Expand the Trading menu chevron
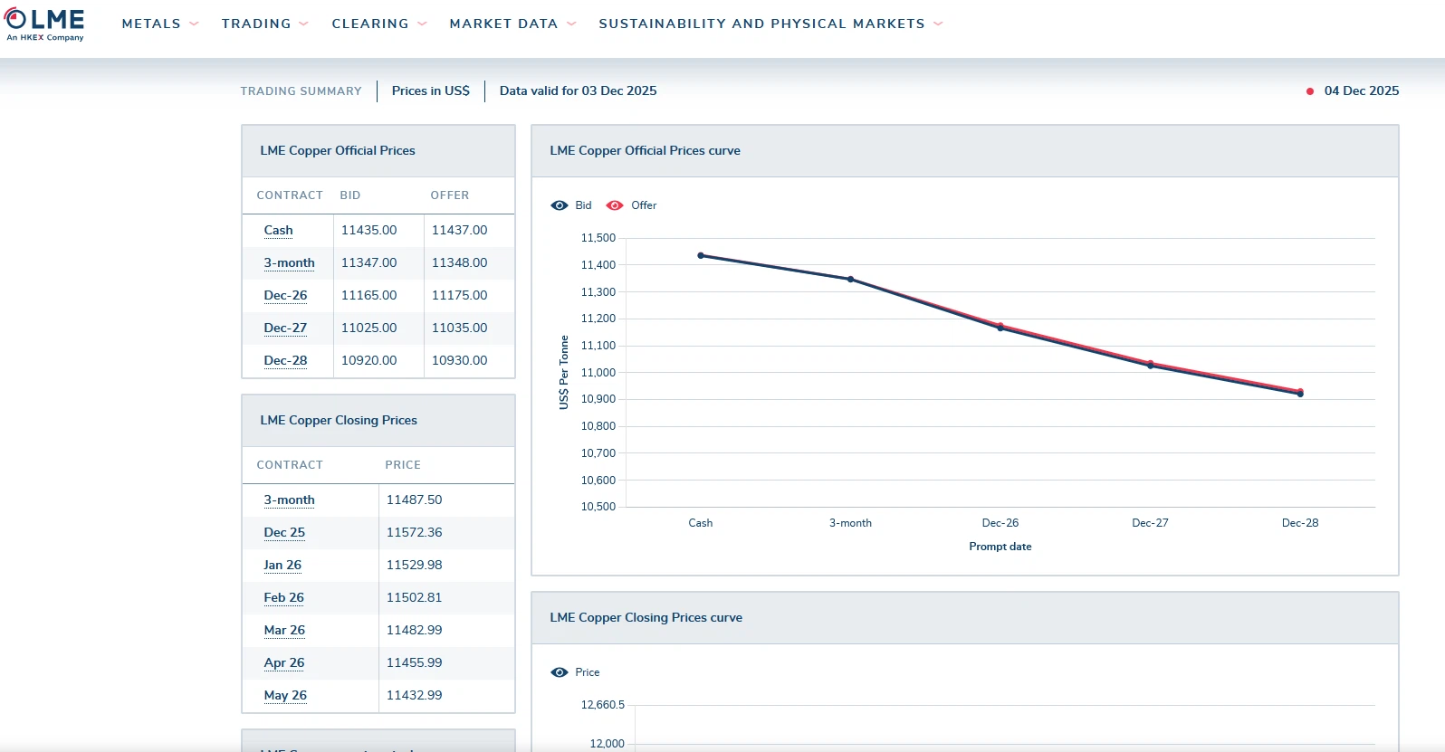1445x752 pixels. coord(303,24)
